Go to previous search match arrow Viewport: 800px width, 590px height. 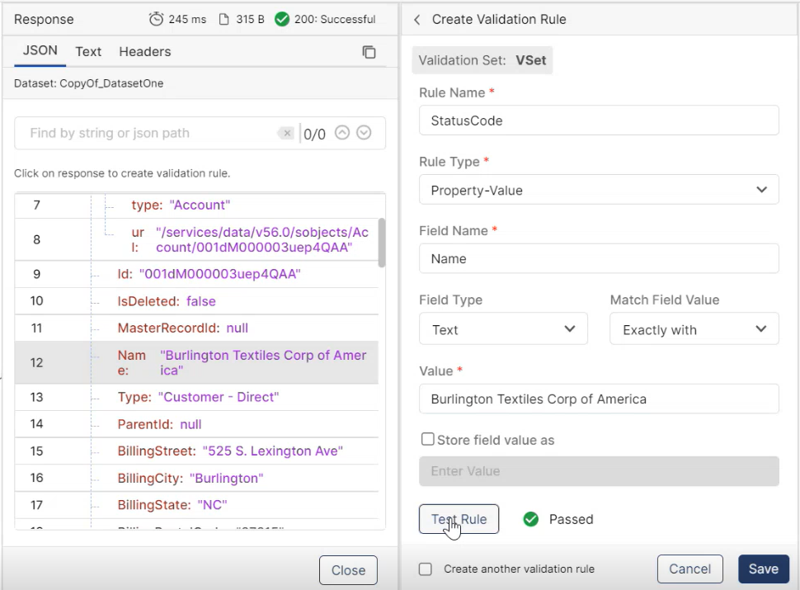[342, 133]
